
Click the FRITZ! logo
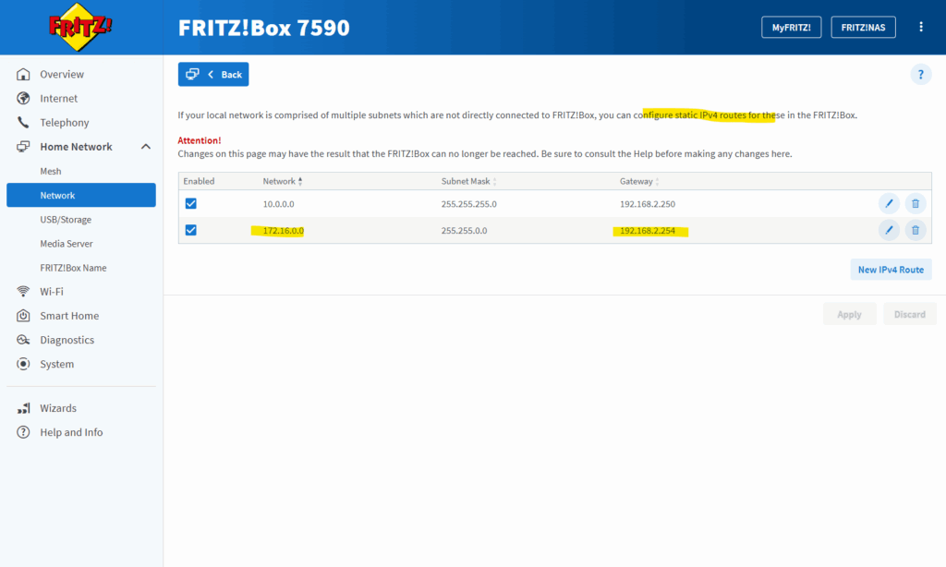(x=80, y=27)
